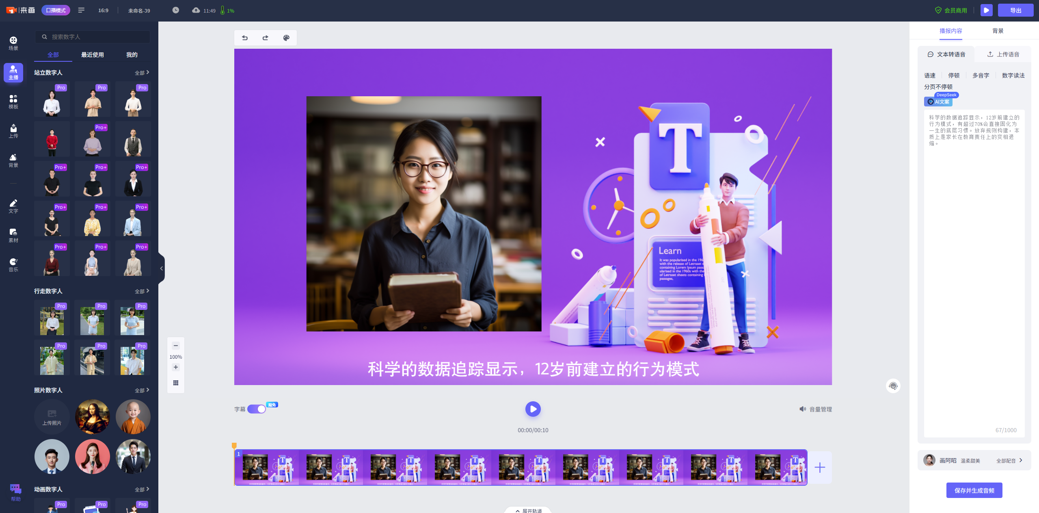Viewport: 1039px width, 513px height.
Task: Click the undo arrow above the canvas
Action: pos(245,38)
